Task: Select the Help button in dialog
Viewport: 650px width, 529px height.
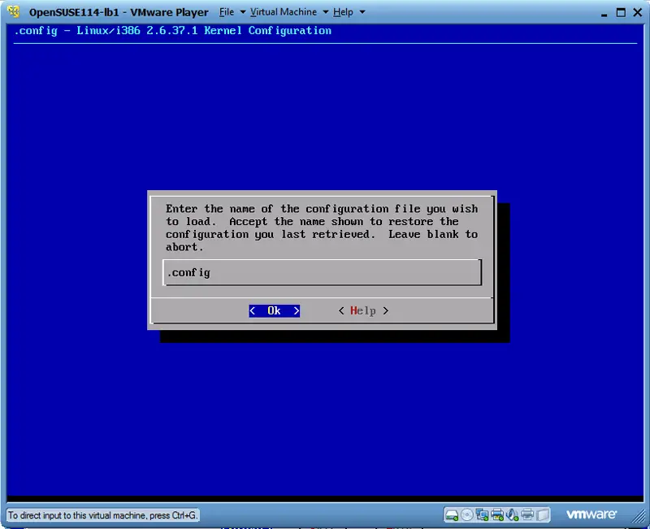Action: 363,310
